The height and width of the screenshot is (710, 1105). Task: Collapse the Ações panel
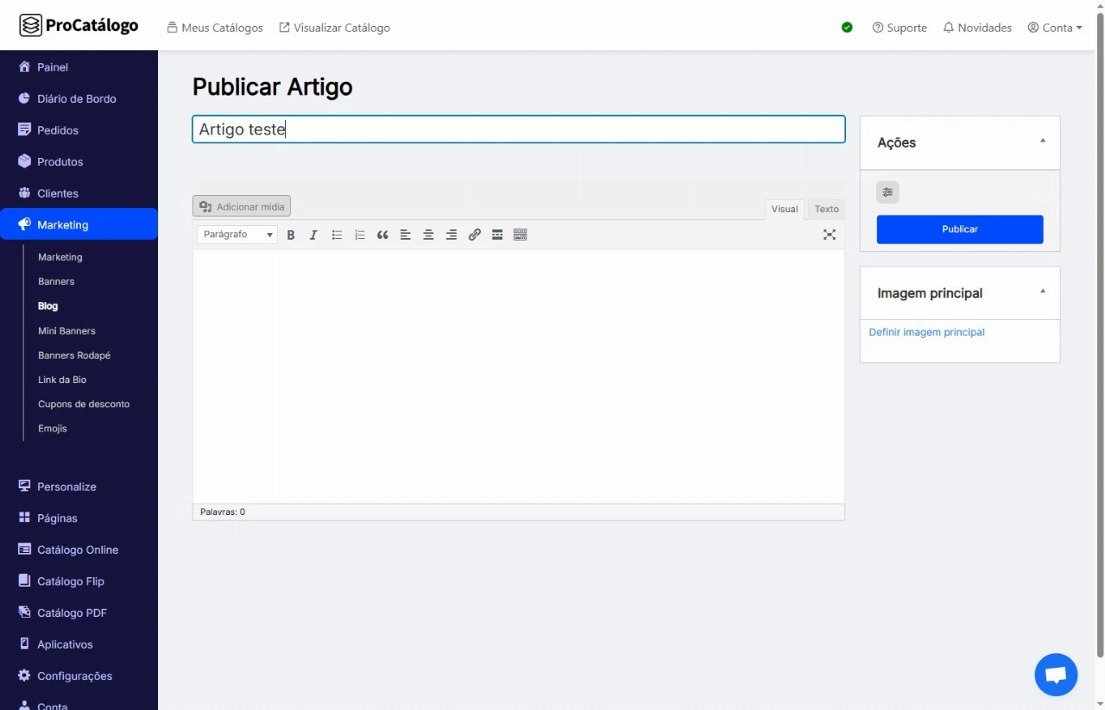click(1042, 141)
